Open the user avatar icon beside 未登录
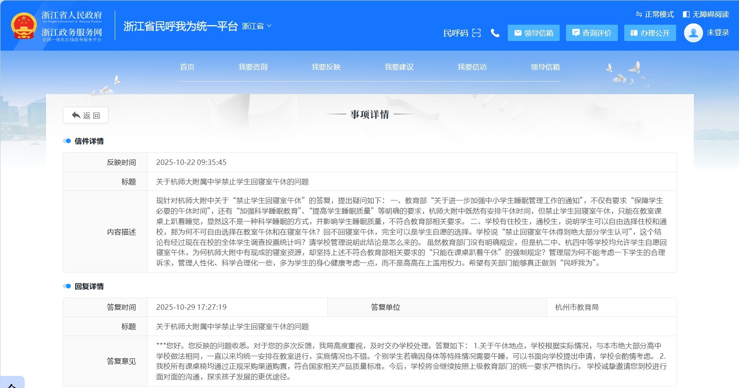 [693, 33]
